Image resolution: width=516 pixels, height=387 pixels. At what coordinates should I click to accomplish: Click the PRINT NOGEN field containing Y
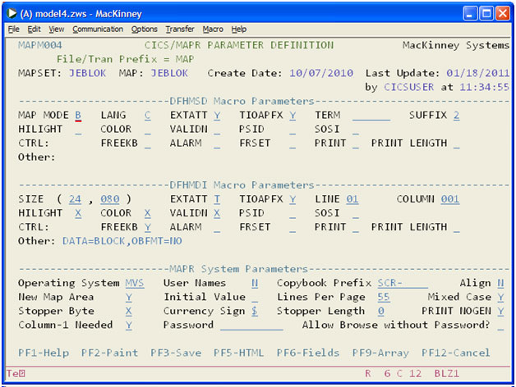[x=500, y=311]
